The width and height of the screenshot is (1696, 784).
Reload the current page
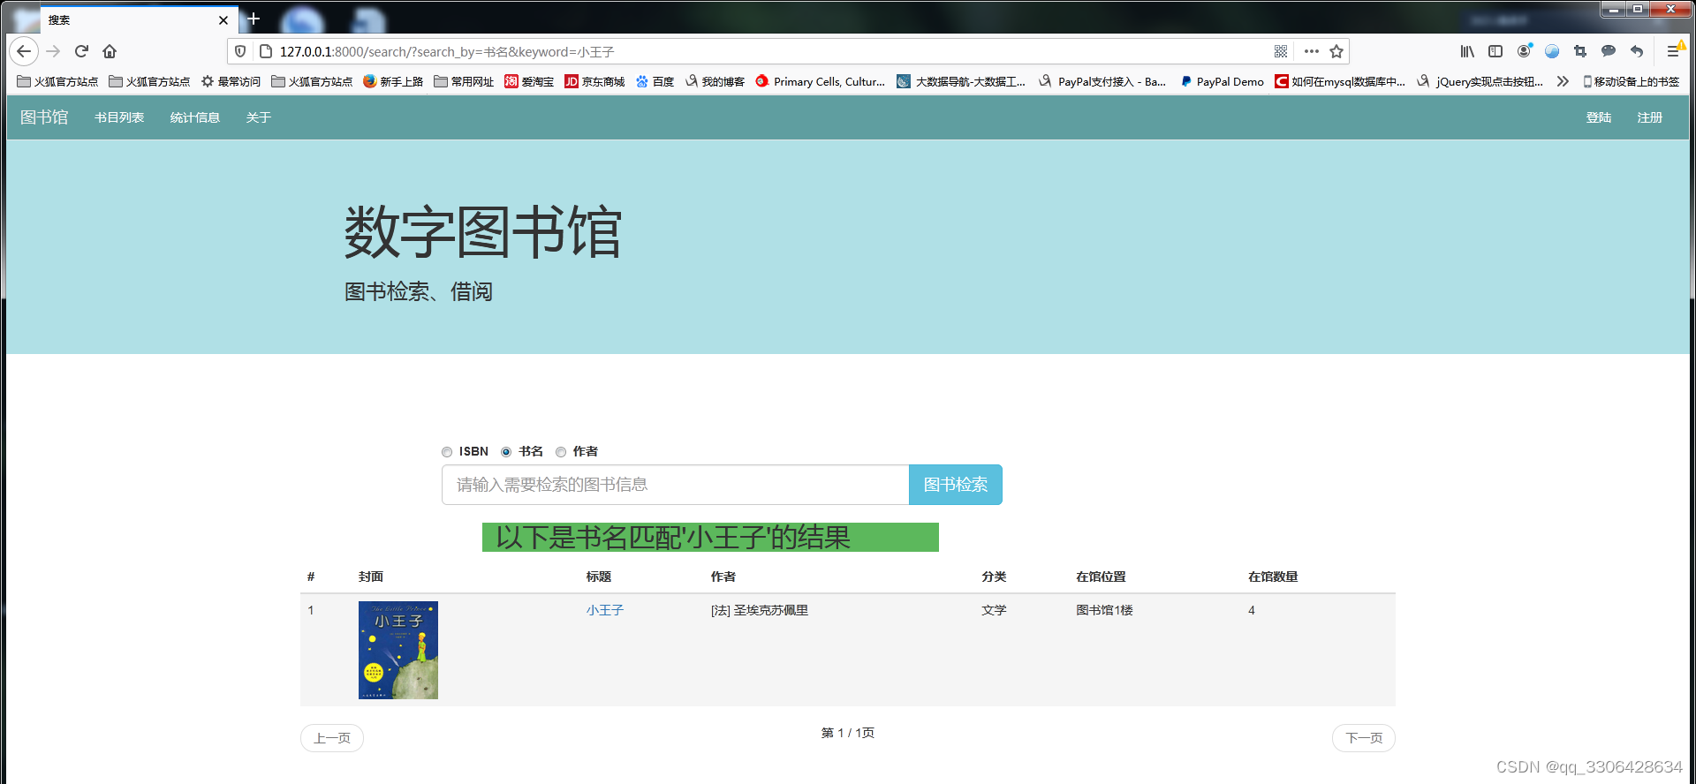point(81,51)
